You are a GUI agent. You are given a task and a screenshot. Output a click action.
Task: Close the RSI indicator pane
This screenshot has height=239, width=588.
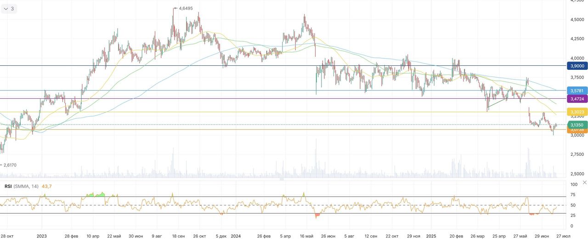coord(584,182)
